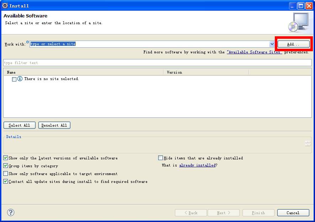Tick the checkbox in the 'no site selected' row
Viewport: 315px width, 222px height.
coord(14,79)
